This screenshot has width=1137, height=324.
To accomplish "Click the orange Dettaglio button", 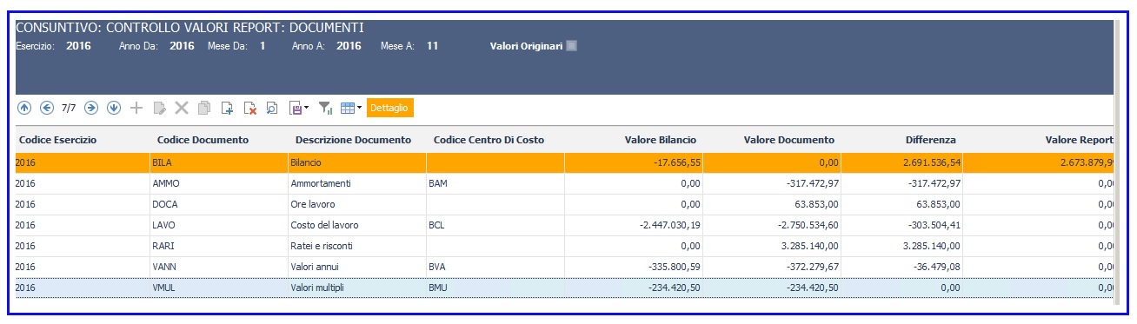I will pos(390,108).
